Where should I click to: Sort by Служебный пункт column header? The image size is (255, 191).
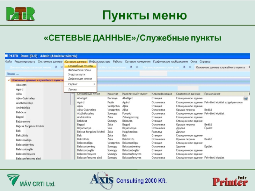click(89, 94)
